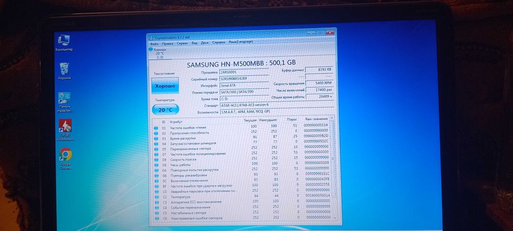This screenshot has height=231, width=513.
Task: Select Панель управления desktop icon
Action: pyautogui.click(x=65, y=102)
